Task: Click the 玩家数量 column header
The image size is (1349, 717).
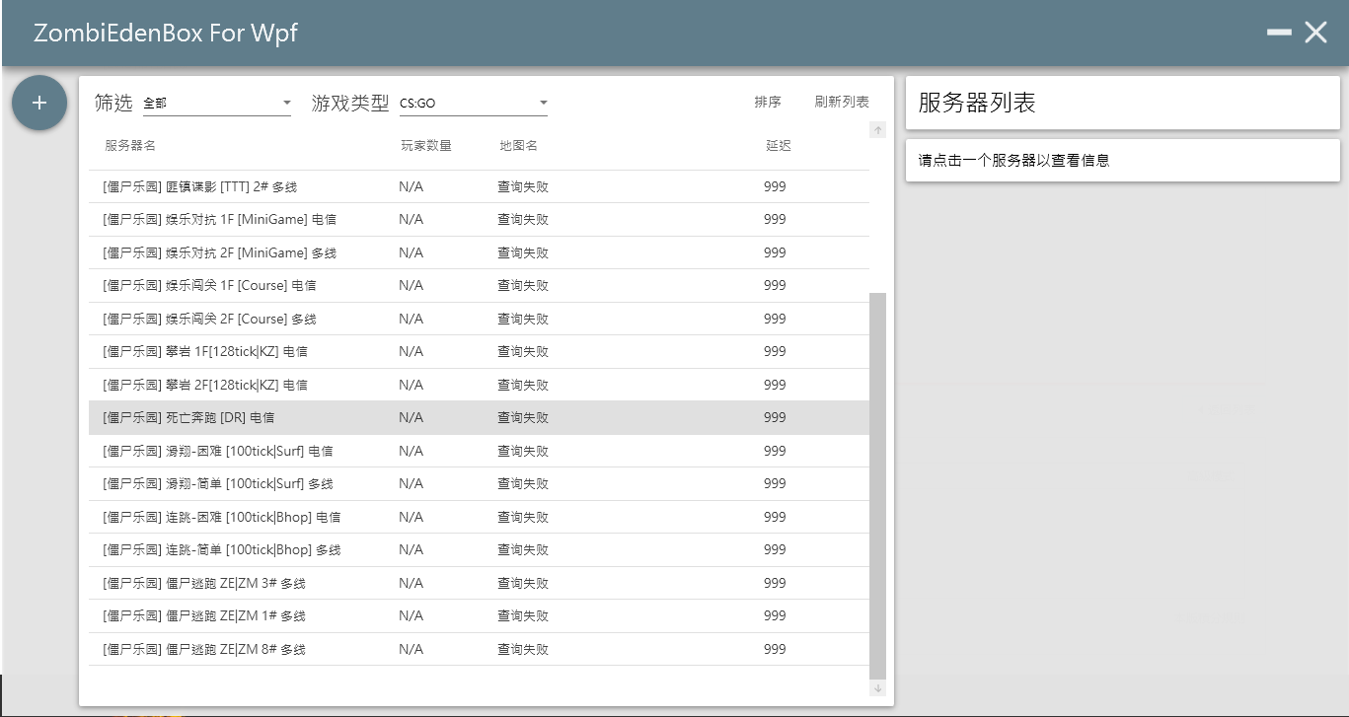Action: 426,146
